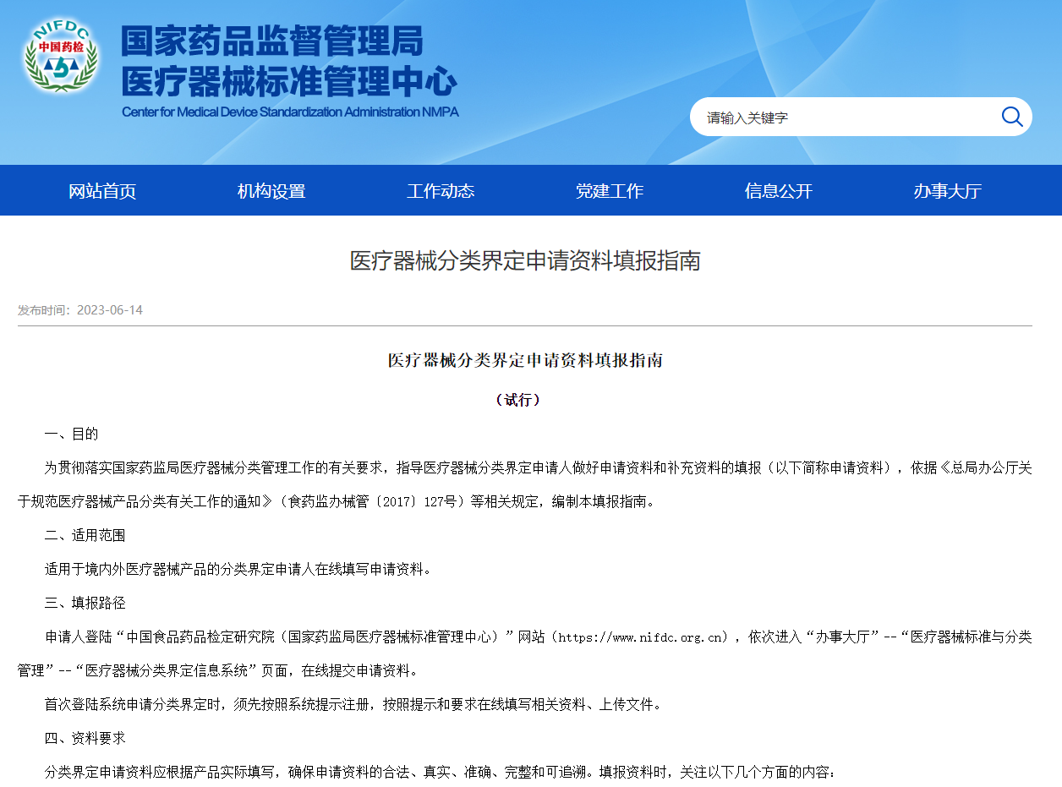Click the paragraph starting 为贯彻落实国家药监局
This screenshot has width=1062, height=787.
525,484
